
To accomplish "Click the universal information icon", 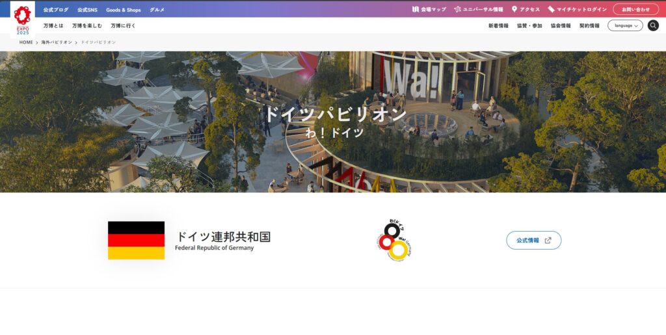I will (457, 9).
